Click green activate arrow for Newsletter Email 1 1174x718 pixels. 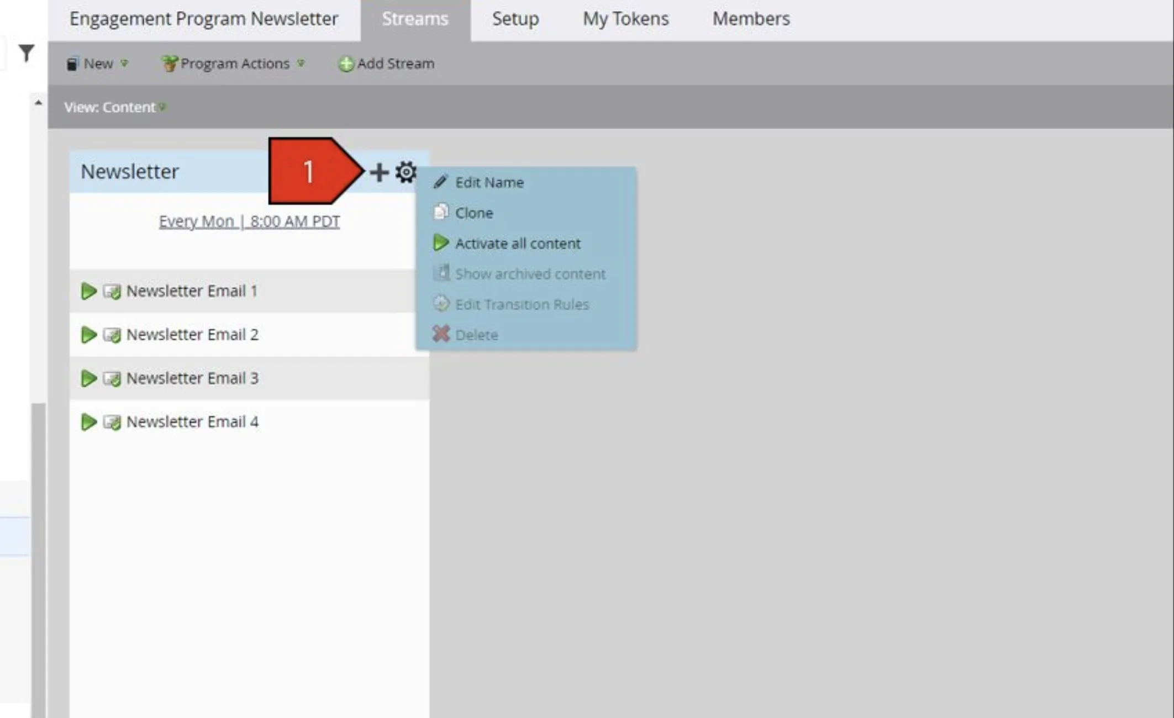point(88,291)
